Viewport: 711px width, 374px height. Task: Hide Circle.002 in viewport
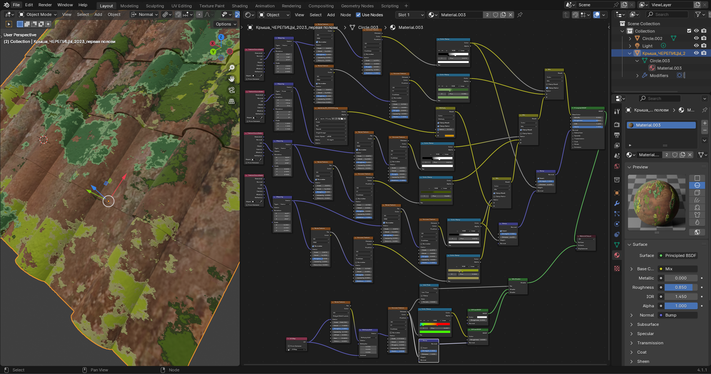[x=696, y=39]
